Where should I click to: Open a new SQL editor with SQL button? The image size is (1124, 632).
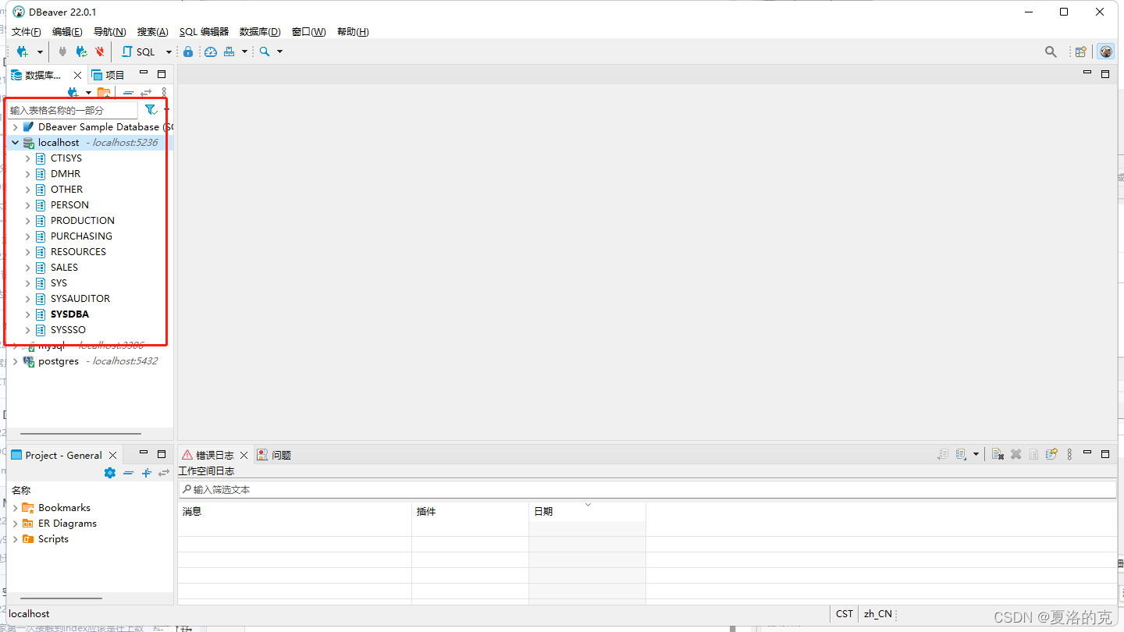click(x=139, y=51)
